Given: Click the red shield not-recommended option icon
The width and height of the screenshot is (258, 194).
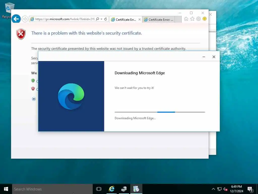Looking at the screenshot, I should coord(33,89).
